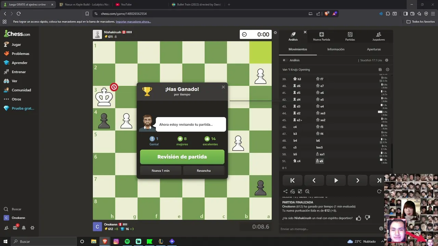Open board settings gear beside clock

(275, 33)
